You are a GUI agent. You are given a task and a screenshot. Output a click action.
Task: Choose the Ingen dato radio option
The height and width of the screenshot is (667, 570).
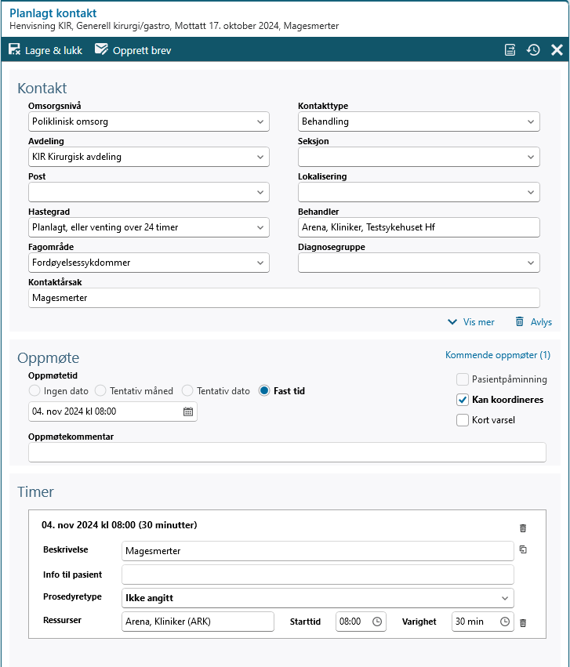point(34,390)
